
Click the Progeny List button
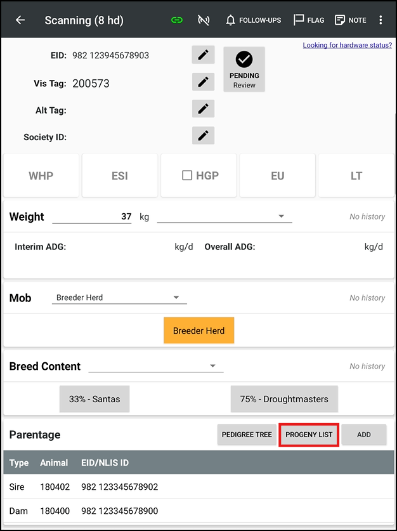click(309, 435)
